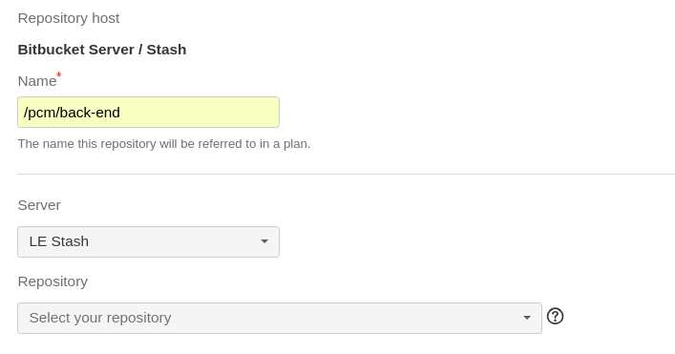This screenshot has height=354, width=675.
Task: Click the Select your repository placeholder text
Action: pos(100,318)
